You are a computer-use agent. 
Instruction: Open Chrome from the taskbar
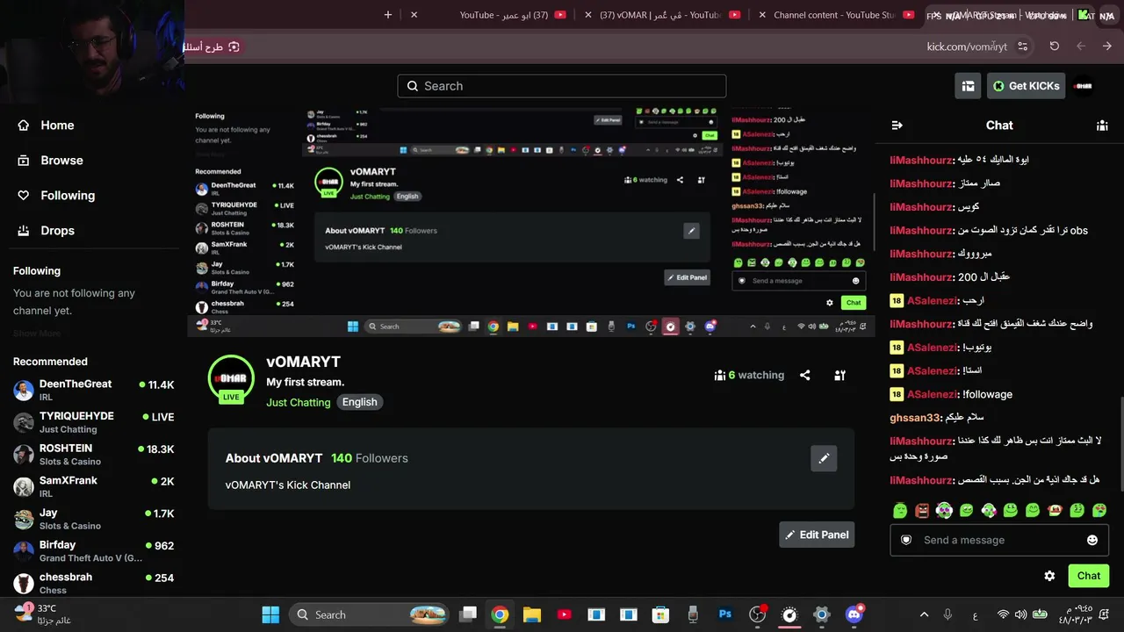(x=500, y=614)
